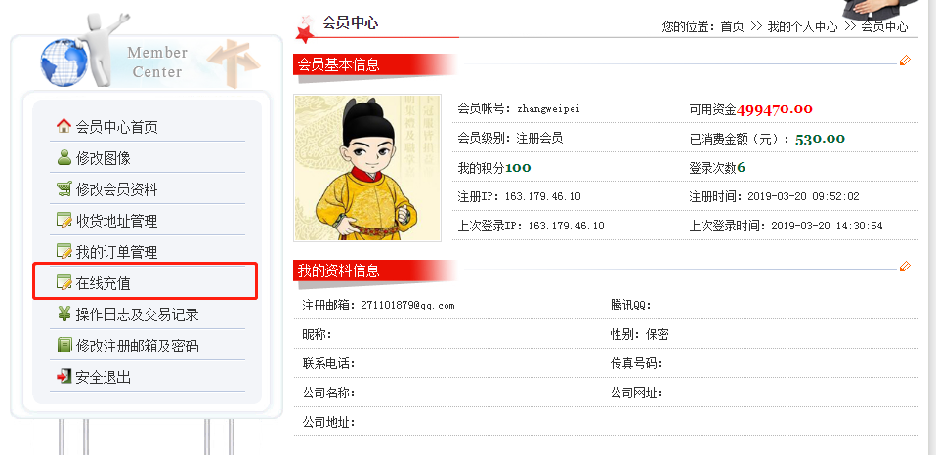Click the green book icon beside 修改注册邮箱及密码
Screen dimensions: 936x455
click(x=64, y=345)
